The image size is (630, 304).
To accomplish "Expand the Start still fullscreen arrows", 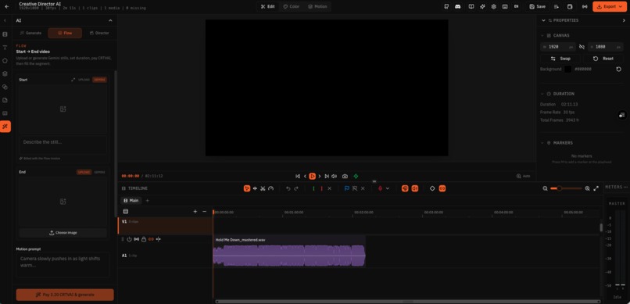I will point(73,80).
